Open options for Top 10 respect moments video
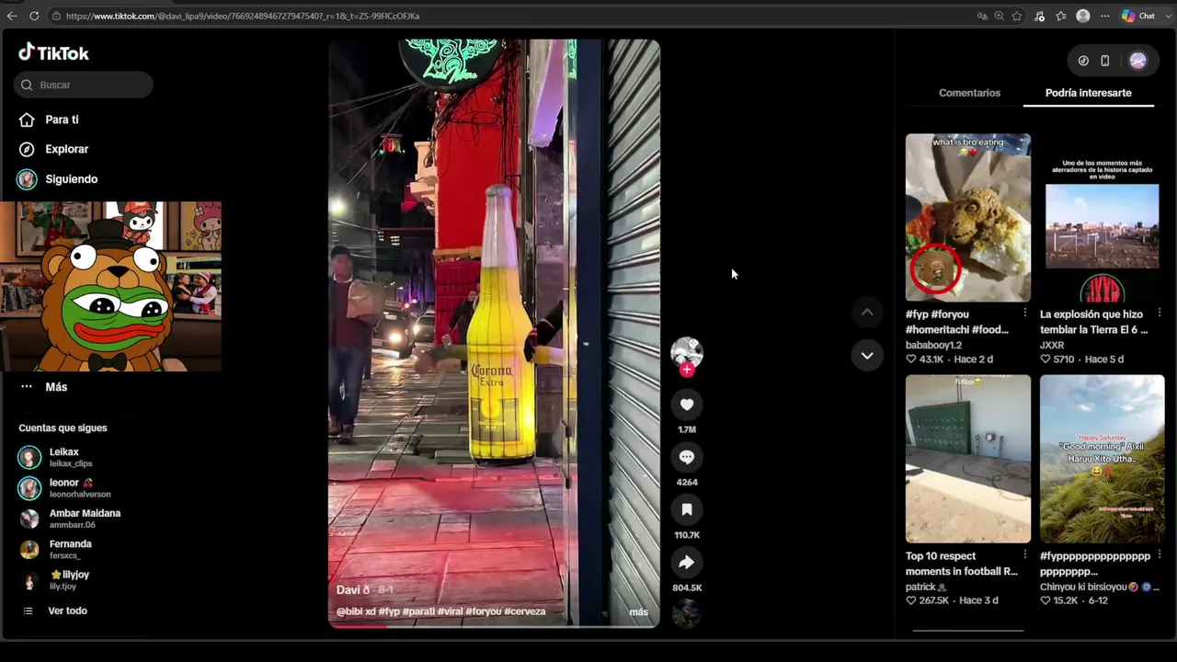Image resolution: width=1177 pixels, height=662 pixels. [1025, 555]
